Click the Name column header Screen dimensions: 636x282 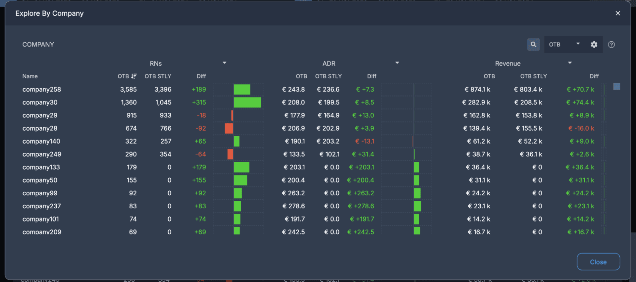[30, 76]
